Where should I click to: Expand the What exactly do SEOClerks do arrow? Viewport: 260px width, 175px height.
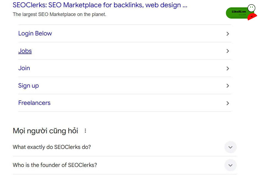click(230, 147)
